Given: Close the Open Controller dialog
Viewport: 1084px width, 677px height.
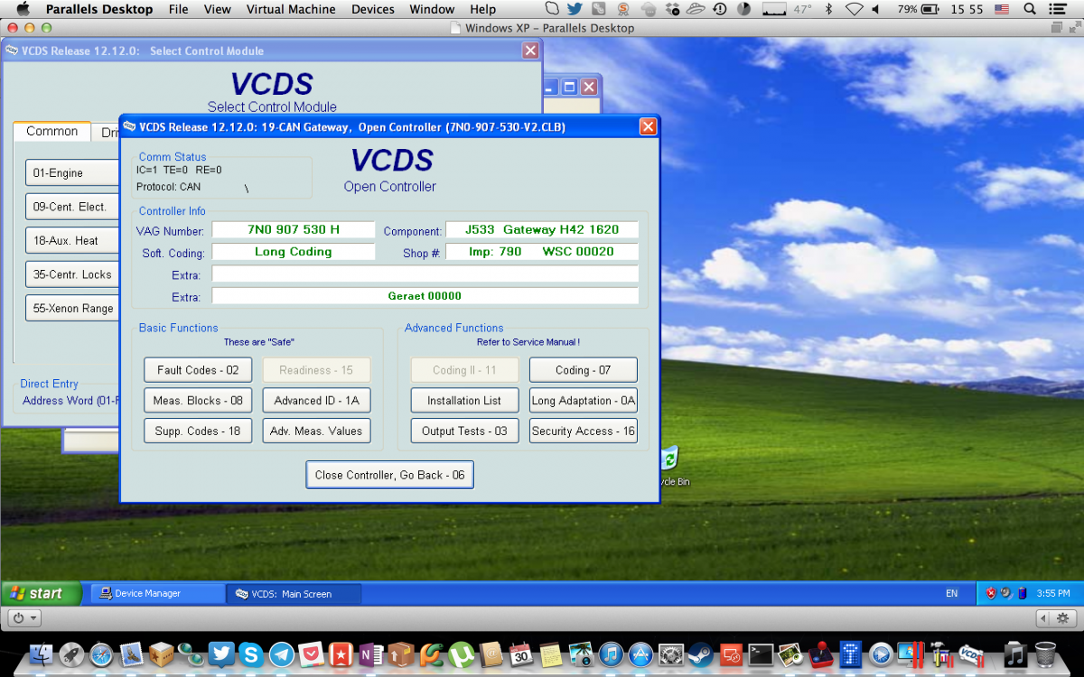Looking at the screenshot, I should pos(648,126).
